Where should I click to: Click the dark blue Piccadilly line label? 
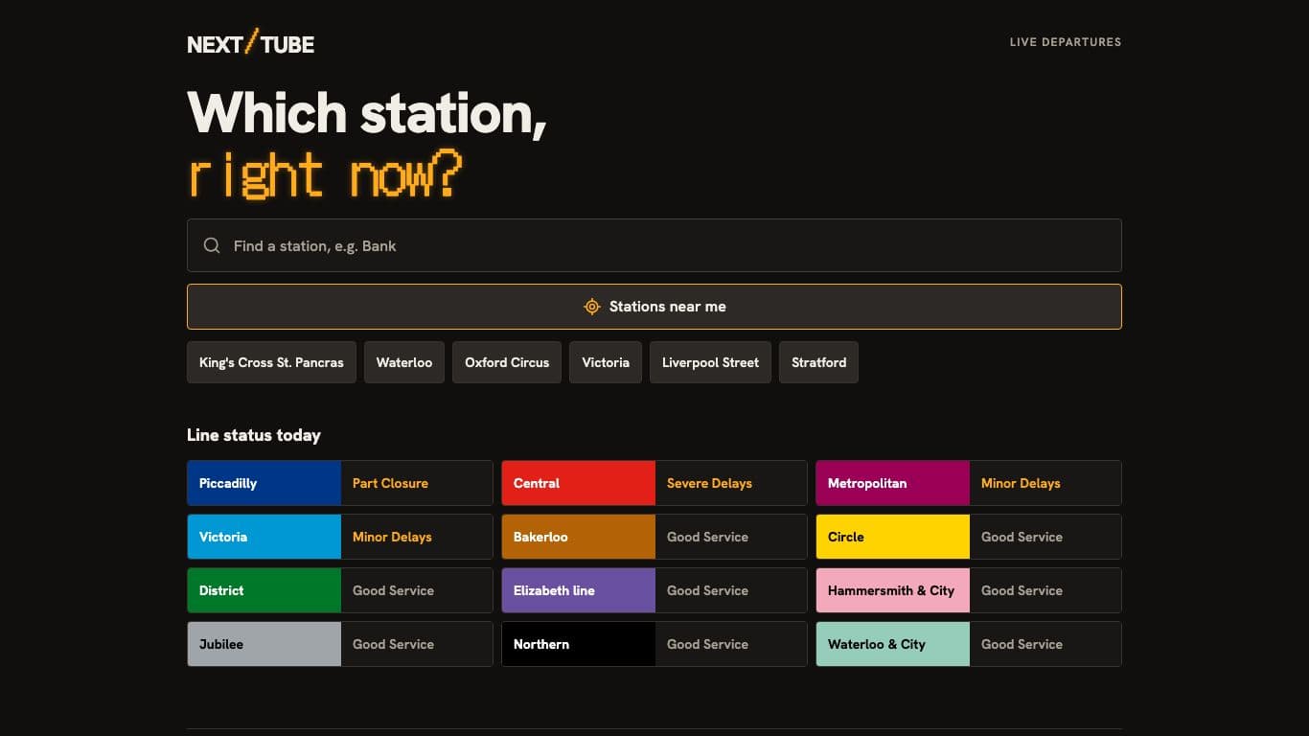(264, 483)
